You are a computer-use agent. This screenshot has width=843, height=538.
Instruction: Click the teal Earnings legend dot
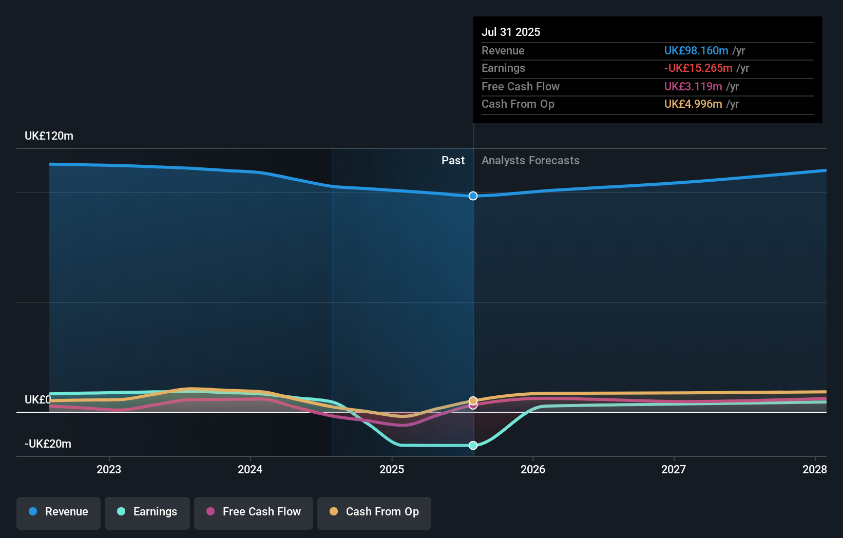pos(121,512)
